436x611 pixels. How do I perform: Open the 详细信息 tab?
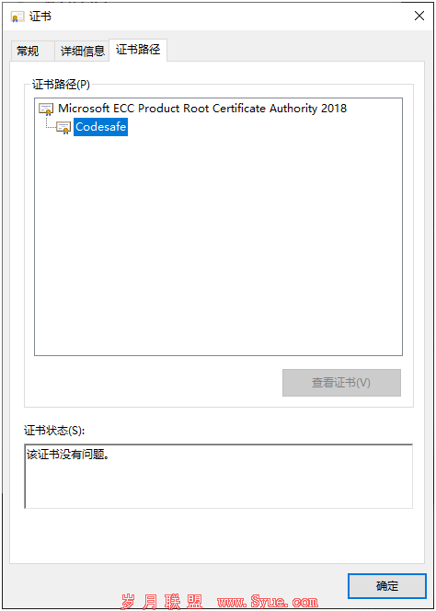(x=82, y=51)
